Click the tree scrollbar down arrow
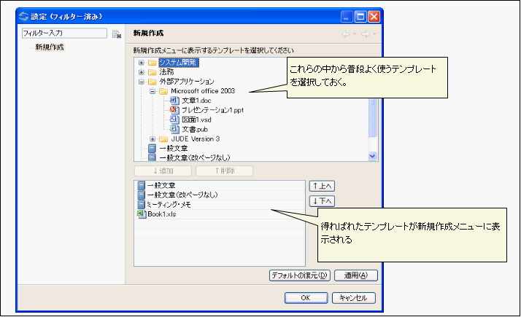The height and width of the screenshot is (317, 521). (372, 156)
